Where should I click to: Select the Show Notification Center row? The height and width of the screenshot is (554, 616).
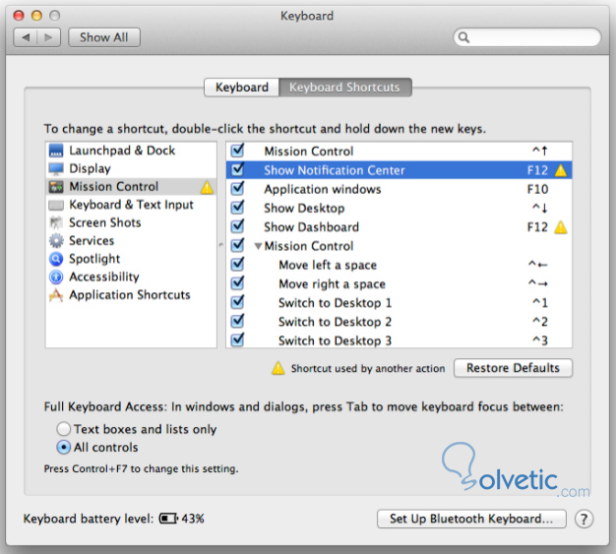tap(399, 170)
